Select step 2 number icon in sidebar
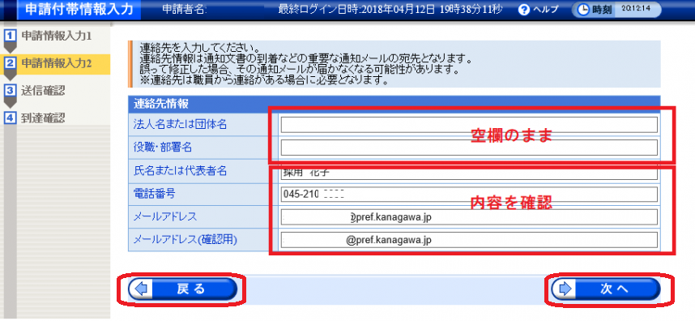The width and height of the screenshot is (695, 321). pos(10,63)
